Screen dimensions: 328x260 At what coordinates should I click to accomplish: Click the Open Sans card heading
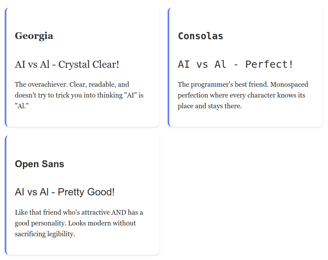pyautogui.click(x=39, y=164)
